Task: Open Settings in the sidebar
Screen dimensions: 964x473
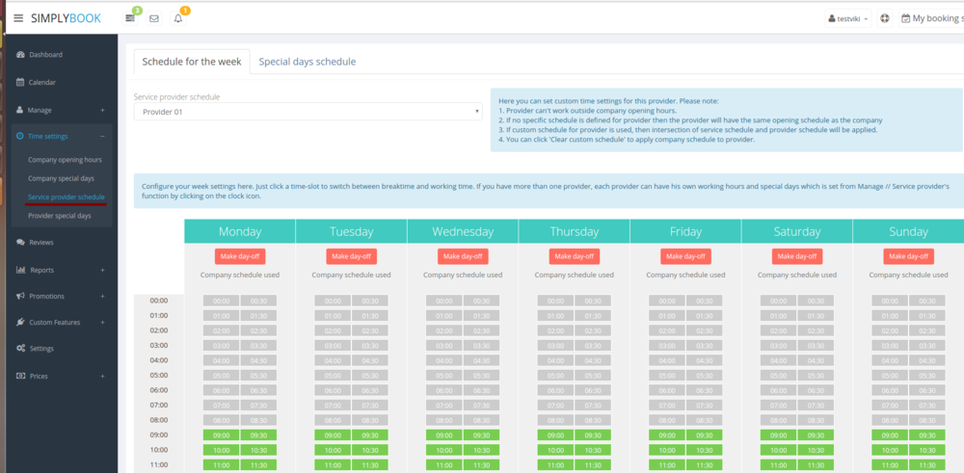Action: click(41, 349)
